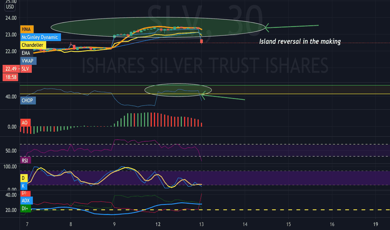Viewport: 390px width, 230px height.
Task: Click the 50.00 RSI axis value
Action: (11, 151)
